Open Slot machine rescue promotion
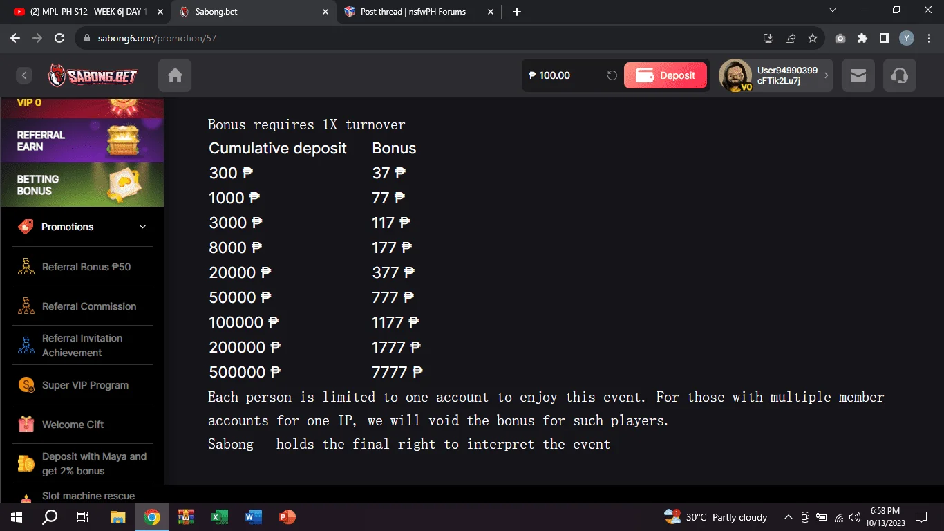This screenshot has height=531, width=944. tap(82, 496)
